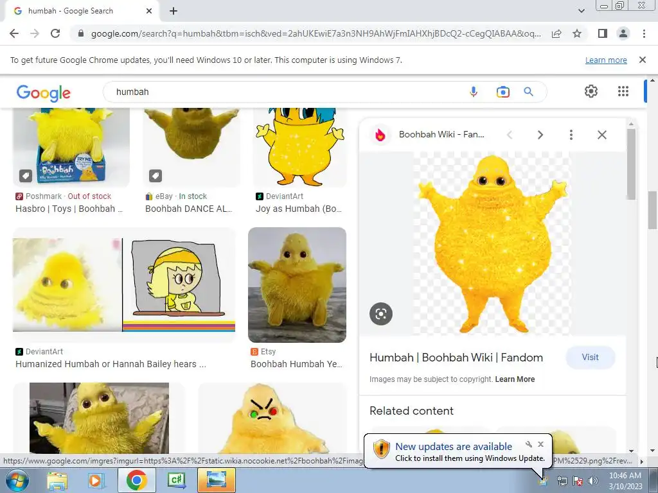Search by image with the camera icon
The width and height of the screenshot is (658, 493).
click(x=502, y=92)
